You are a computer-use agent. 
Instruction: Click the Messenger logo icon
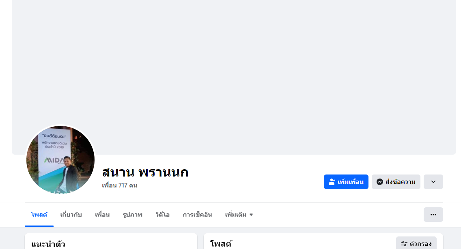tap(380, 182)
